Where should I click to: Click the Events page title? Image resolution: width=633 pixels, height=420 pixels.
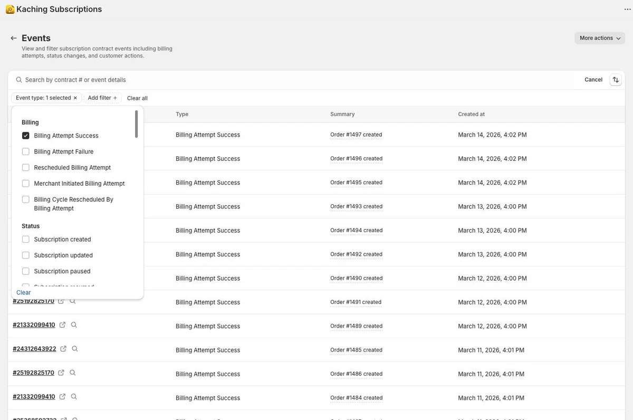[x=36, y=38]
